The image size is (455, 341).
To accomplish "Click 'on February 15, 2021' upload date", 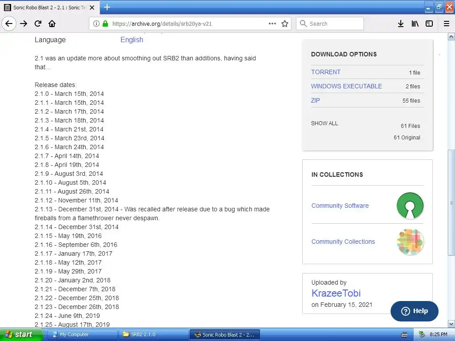I will point(342,305).
